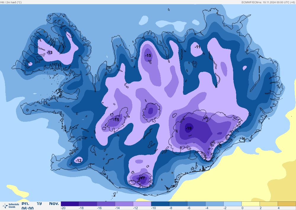
Task: Pick the -16 to -14 legend swatch
Action: [106, 204]
